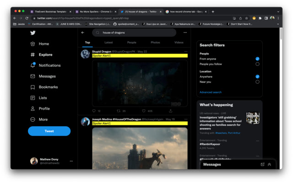Show more bookmarks via double chevron
This screenshot has width=293, height=183.
click(278, 24)
